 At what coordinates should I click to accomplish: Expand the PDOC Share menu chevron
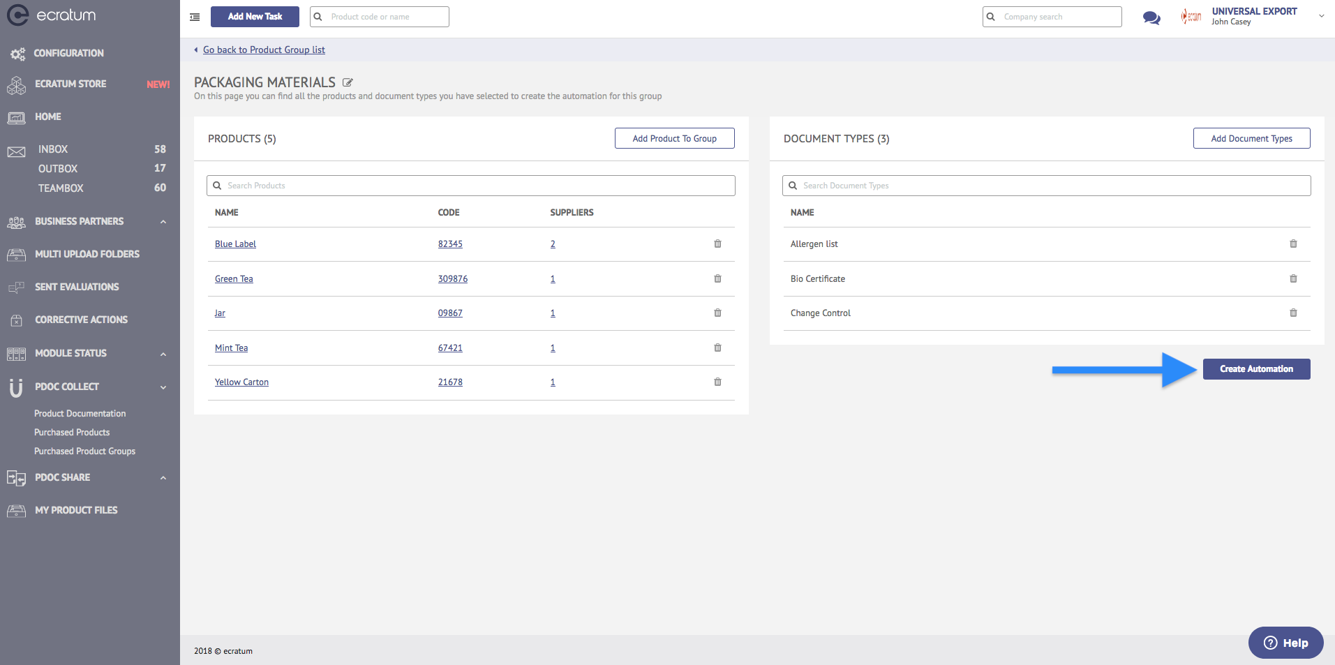[x=163, y=478]
